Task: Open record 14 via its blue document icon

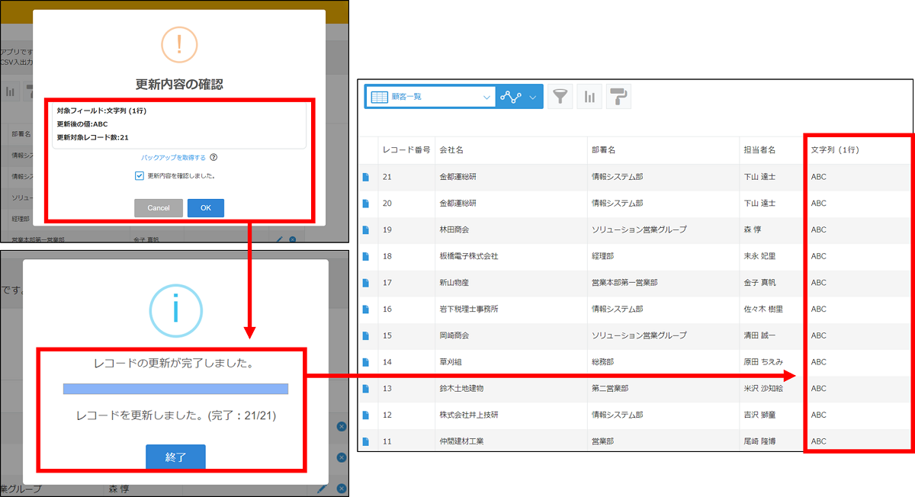Action: tap(368, 361)
